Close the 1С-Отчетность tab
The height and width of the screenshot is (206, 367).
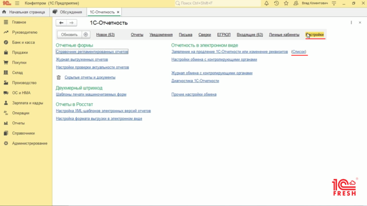[x=118, y=12]
